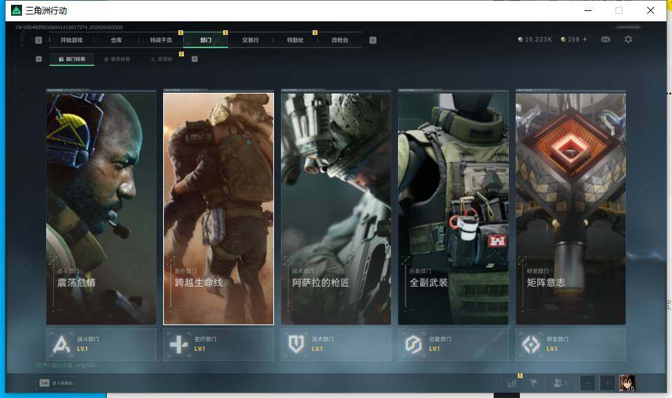Go to the 交易行 tab
The width and height of the screenshot is (672, 398).
[x=251, y=41]
